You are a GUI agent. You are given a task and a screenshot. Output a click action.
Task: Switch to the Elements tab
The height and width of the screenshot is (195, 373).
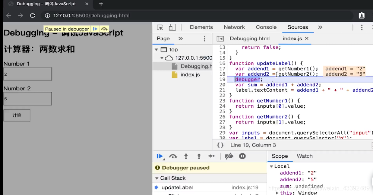201,27
